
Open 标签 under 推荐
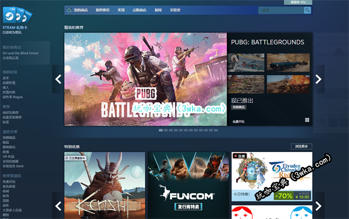[x=6, y=122]
